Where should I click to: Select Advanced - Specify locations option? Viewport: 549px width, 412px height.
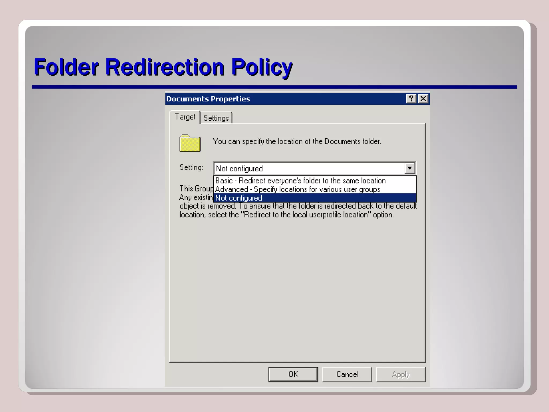315,189
